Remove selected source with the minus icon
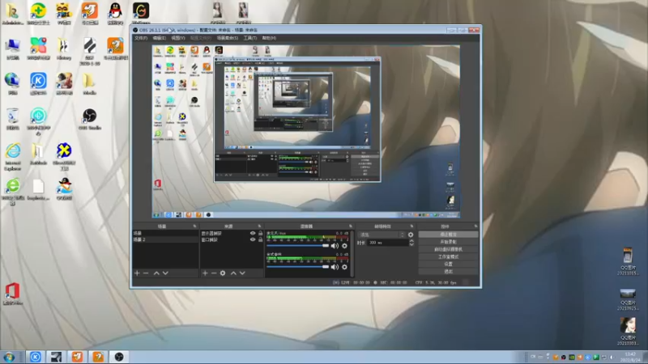This screenshot has width=648, height=364. (x=214, y=273)
